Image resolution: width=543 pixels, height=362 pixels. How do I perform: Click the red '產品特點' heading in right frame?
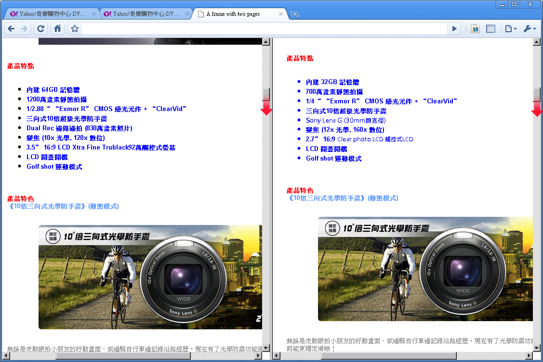pos(300,58)
